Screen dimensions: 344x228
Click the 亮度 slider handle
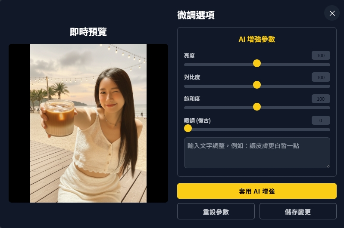[x=256, y=64]
